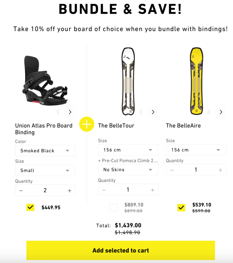This screenshot has width=233, height=263.
Task: Increase The BelleTour quantity to two
Action: click(152, 189)
